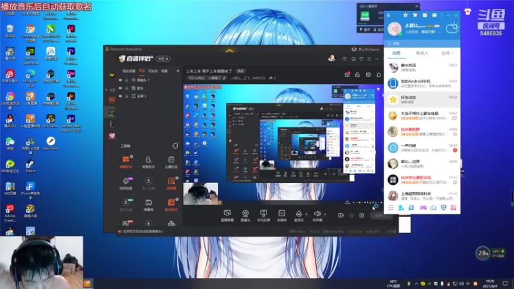Open the 我的Android手机 conversation in QQ
514x289 pixels.
click(x=422, y=83)
